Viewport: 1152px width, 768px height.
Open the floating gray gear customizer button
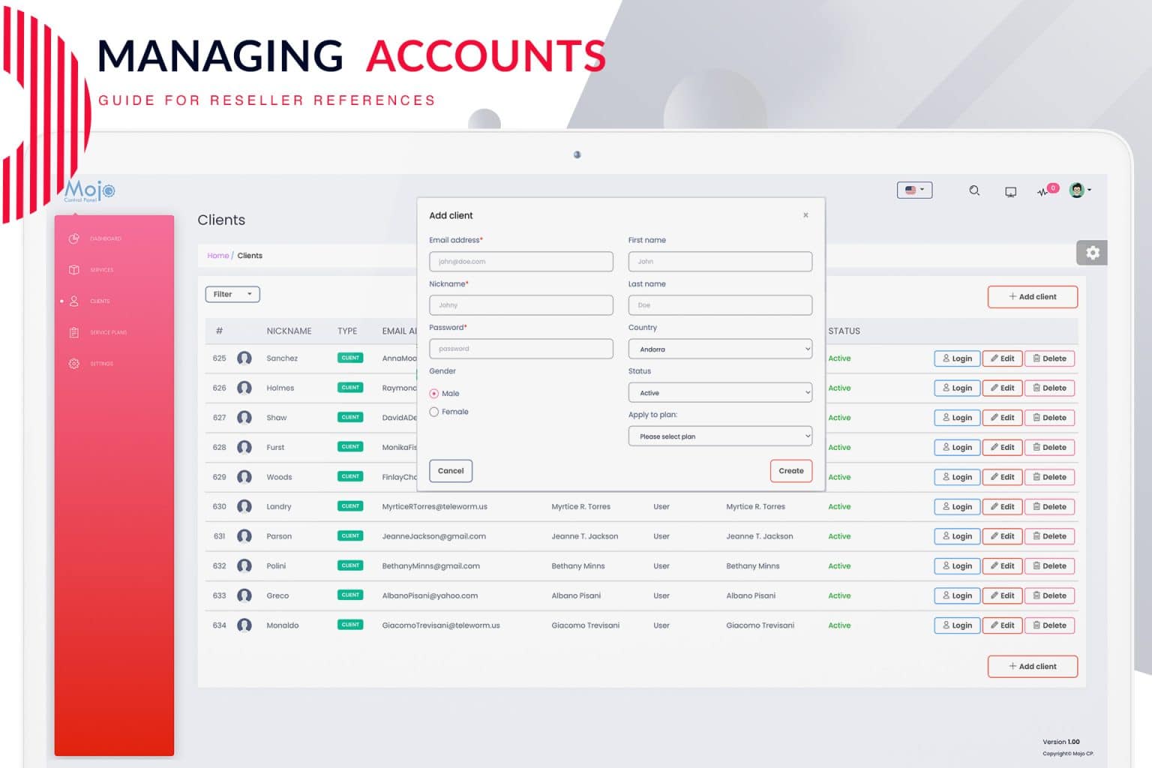[x=1092, y=253]
